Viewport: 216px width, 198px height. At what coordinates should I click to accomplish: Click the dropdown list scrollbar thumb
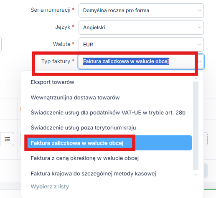click(196, 126)
